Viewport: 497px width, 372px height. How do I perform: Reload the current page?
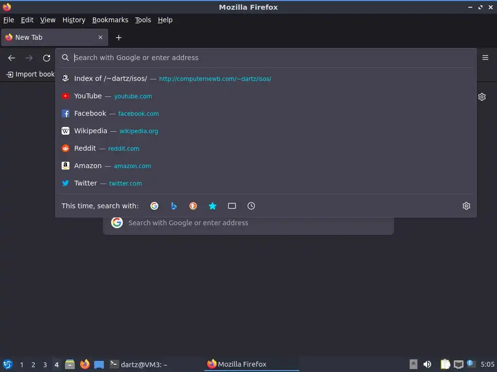coord(47,58)
